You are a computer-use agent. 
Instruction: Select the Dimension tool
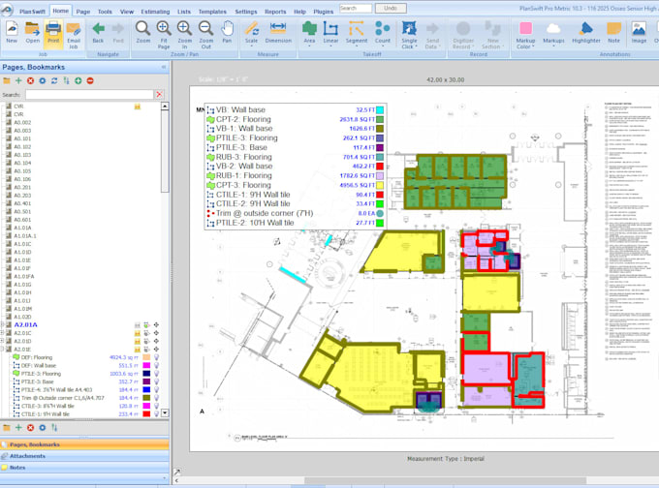(278, 28)
